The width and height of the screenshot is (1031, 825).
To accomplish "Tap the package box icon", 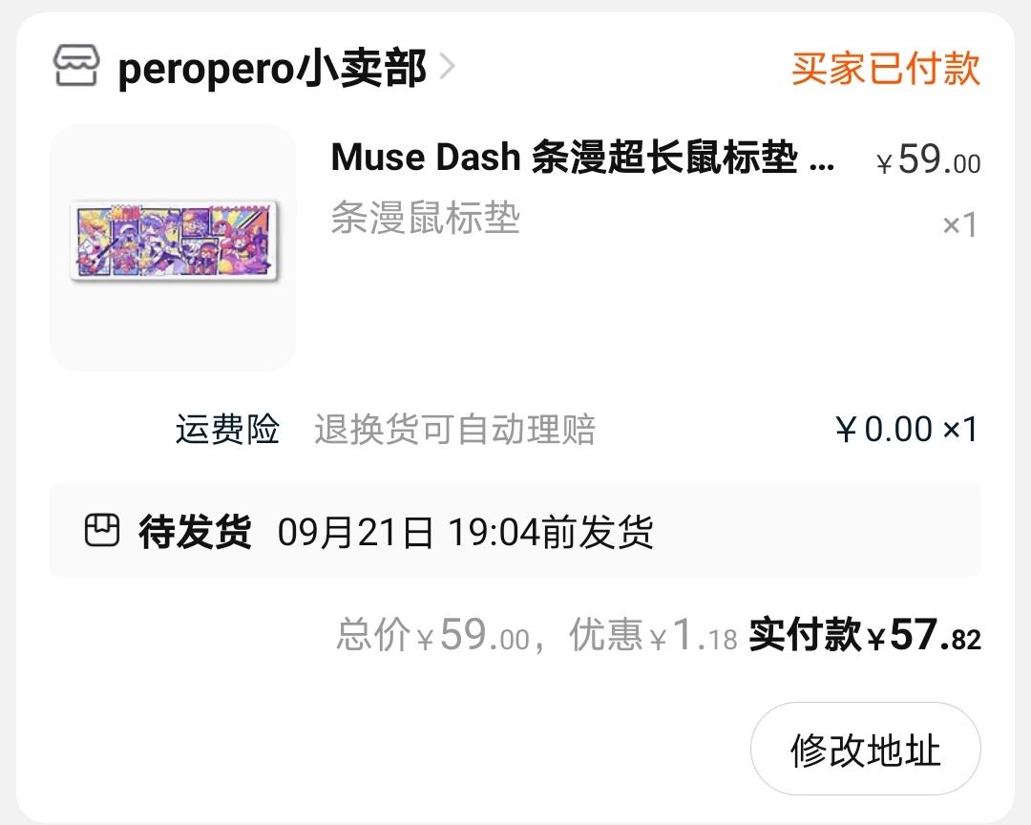I will coord(102,530).
